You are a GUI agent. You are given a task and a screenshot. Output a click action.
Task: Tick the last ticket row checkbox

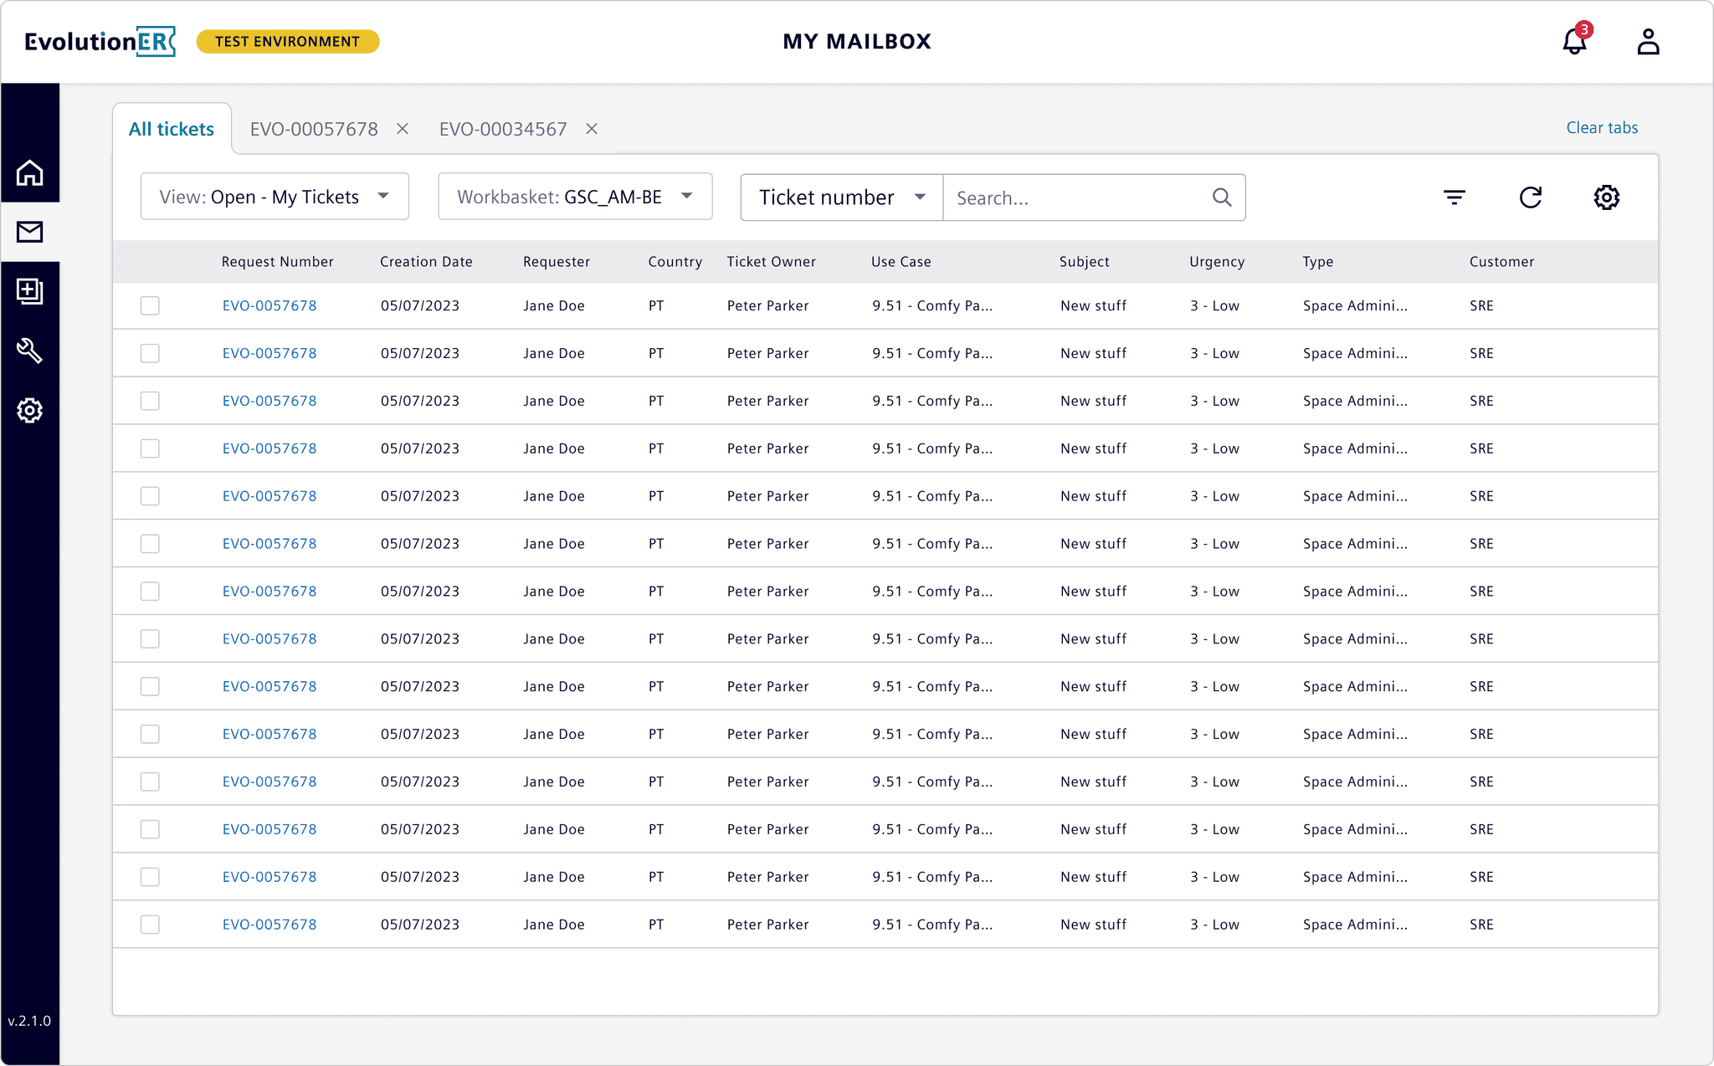click(x=150, y=925)
